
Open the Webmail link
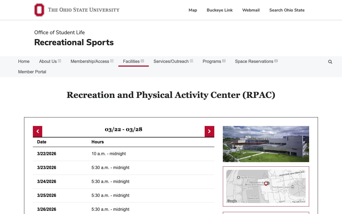coord(251,10)
